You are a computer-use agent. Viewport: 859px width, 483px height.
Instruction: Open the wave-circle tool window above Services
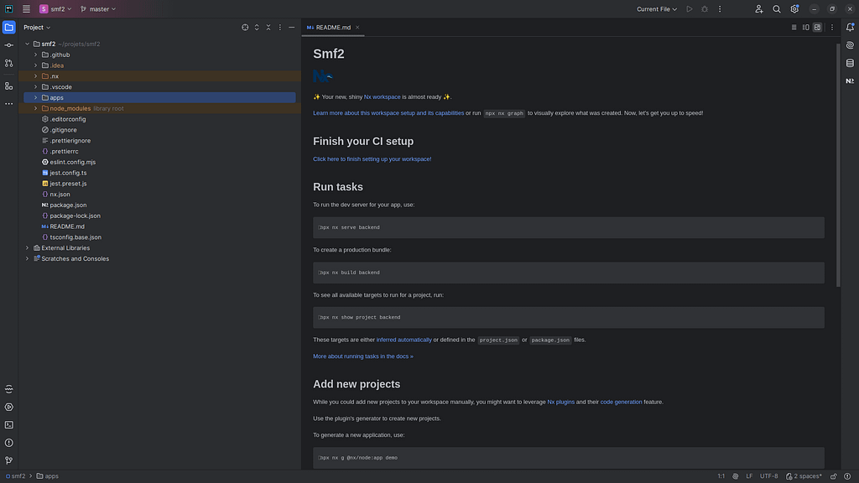click(x=8, y=389)
